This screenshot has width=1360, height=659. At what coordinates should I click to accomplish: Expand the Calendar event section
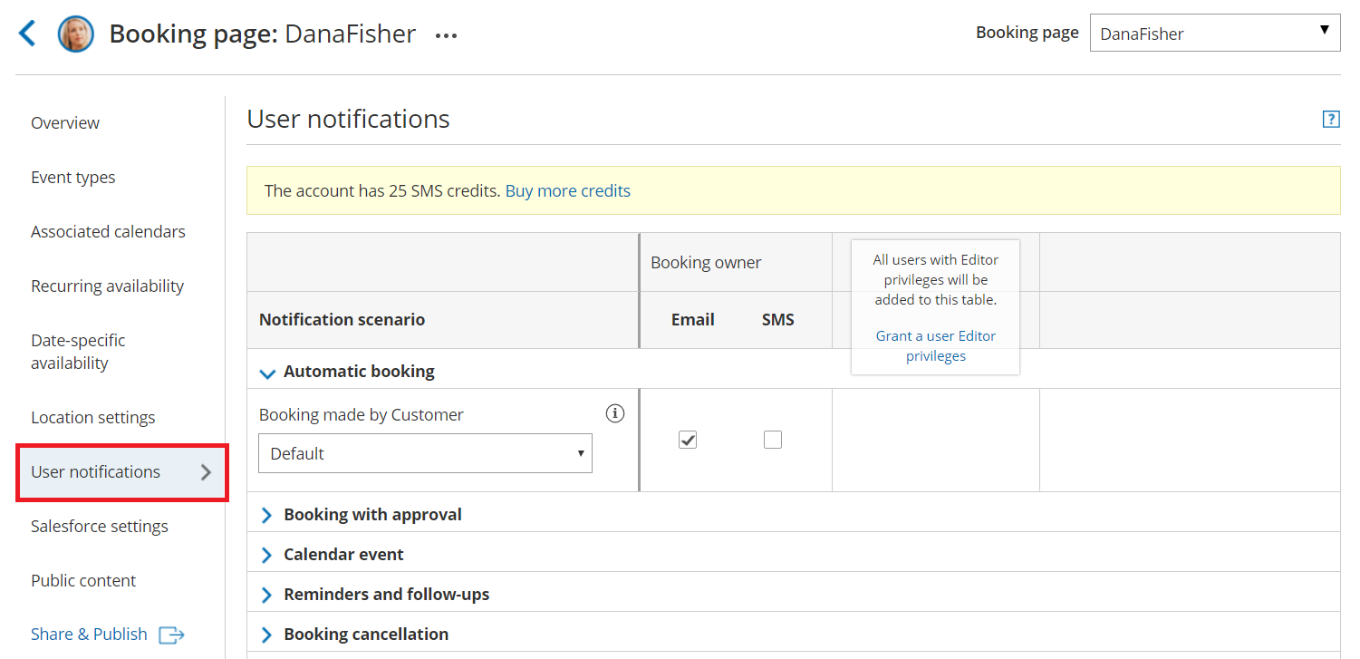coord(267,555)
